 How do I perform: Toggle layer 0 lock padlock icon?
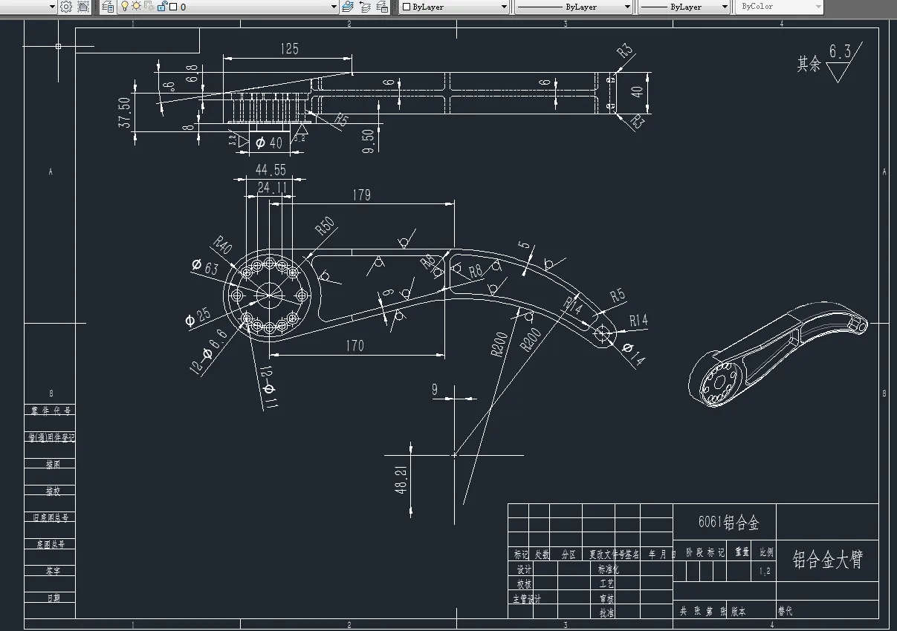(x=161, y=6)
